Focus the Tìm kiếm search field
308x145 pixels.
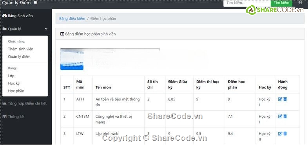(x=247, y=3)
